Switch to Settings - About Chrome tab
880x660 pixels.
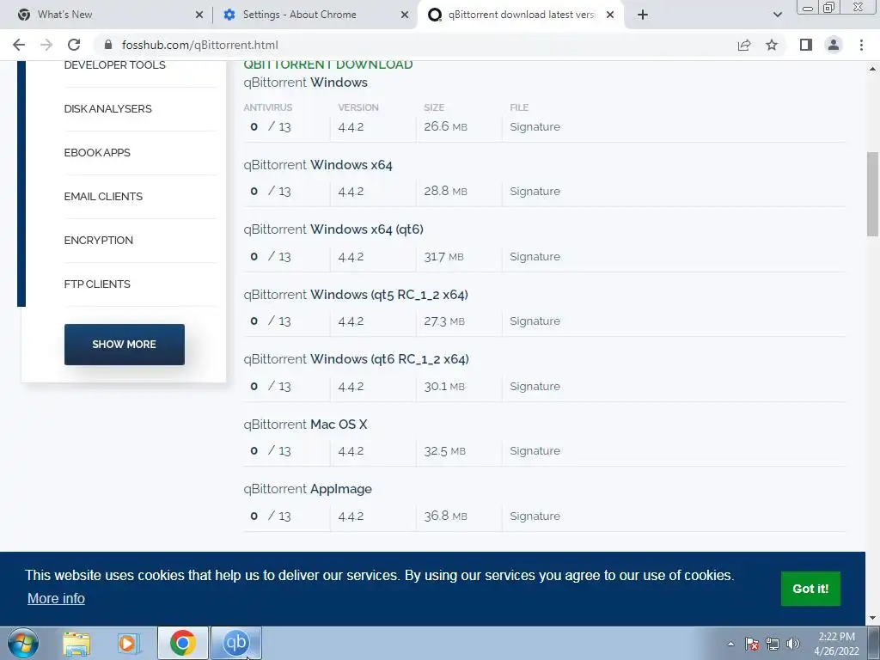coord(315,15)
